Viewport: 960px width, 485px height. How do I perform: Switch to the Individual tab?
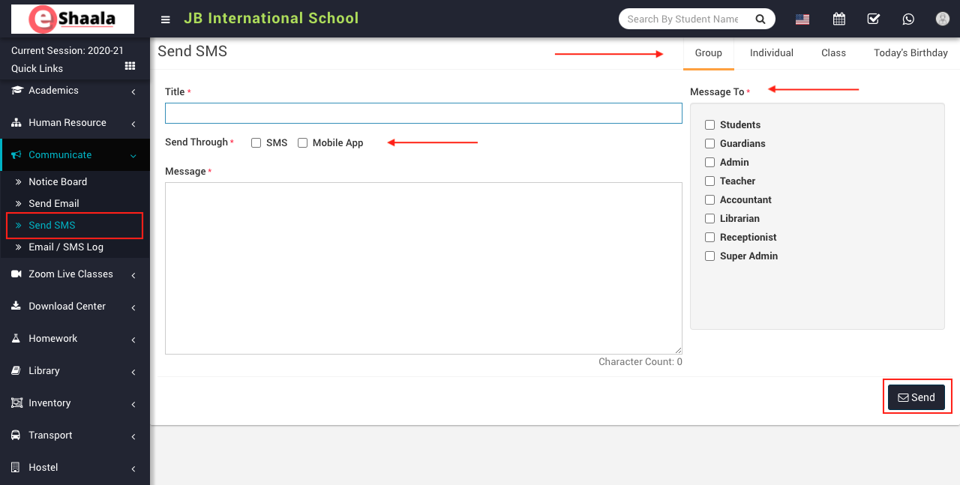(x=771, y=53)
